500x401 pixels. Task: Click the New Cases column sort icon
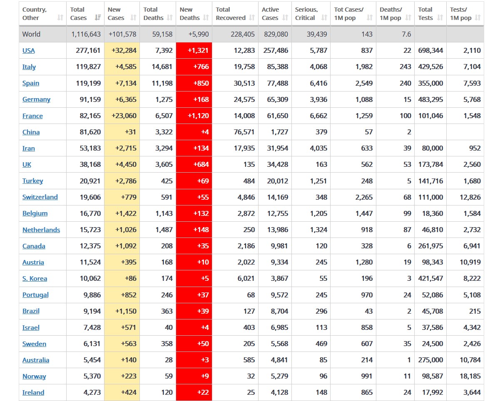[133, 18]
